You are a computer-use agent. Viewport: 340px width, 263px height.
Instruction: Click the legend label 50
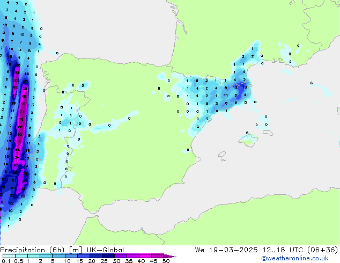tap(166, 261)
